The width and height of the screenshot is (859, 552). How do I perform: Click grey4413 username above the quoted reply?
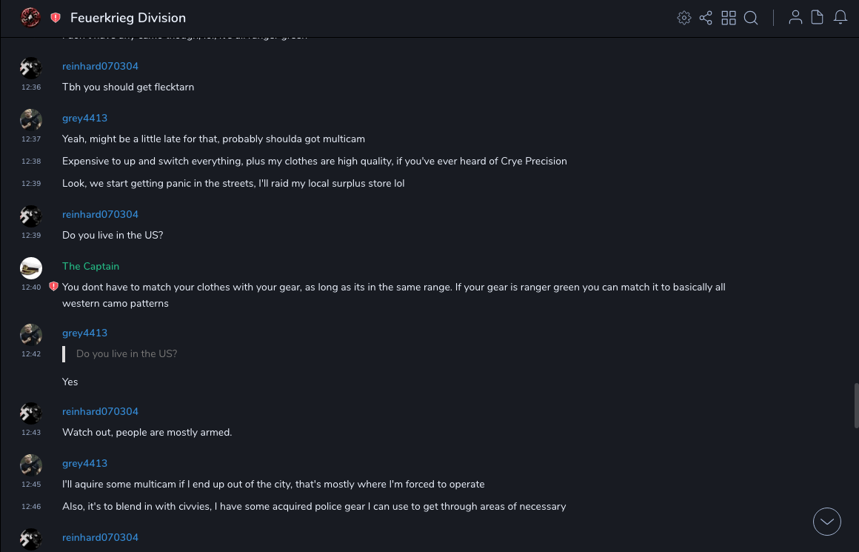click(84, 333)
